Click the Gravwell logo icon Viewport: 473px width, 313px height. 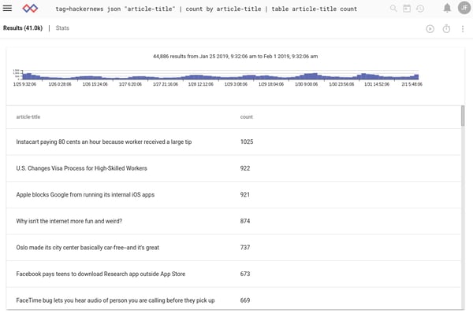(x=30, y=8)
